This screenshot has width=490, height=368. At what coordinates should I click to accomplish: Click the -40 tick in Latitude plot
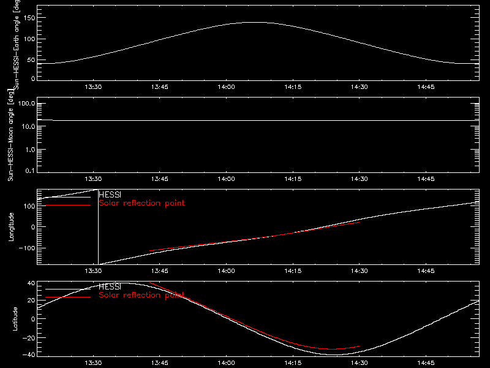click(29, 355)
